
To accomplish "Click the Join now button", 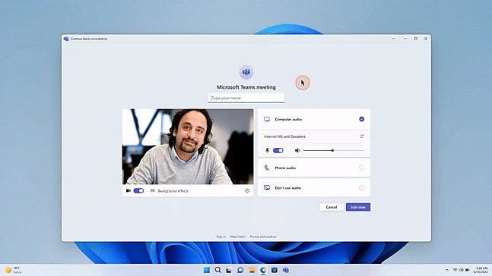I will pyautogui.click(x=358, y=207).
